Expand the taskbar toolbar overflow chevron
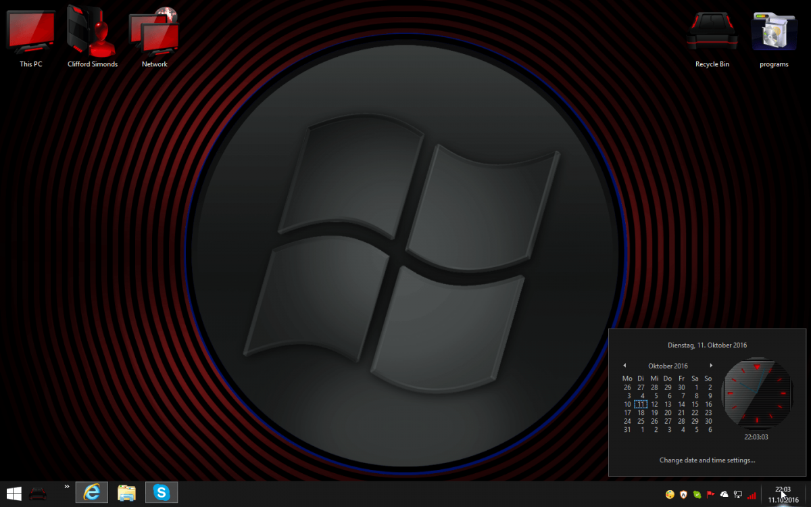811x507 pixels. 67,486
